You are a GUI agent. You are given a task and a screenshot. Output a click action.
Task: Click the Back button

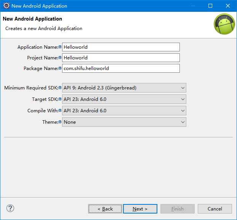coord(105,209)
